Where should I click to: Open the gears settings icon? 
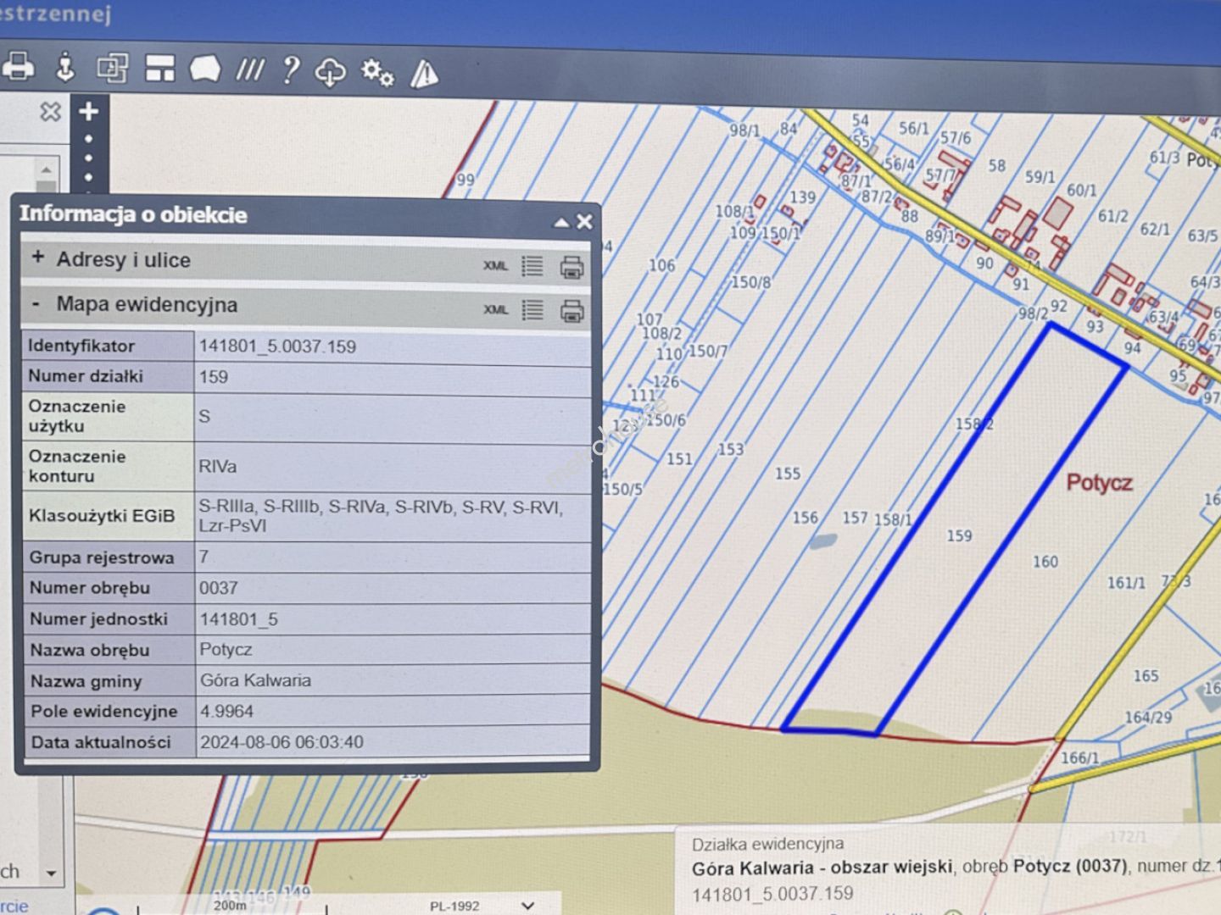point(377,72)
